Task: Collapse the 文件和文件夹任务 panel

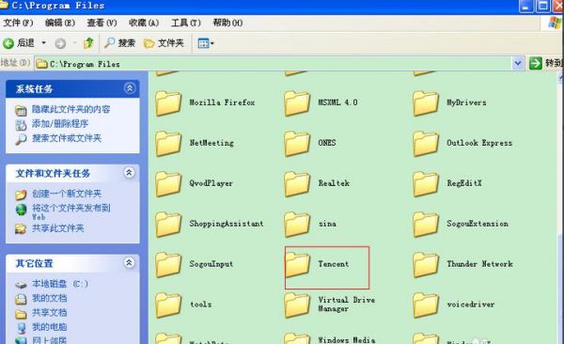Action: pos(129,173)
